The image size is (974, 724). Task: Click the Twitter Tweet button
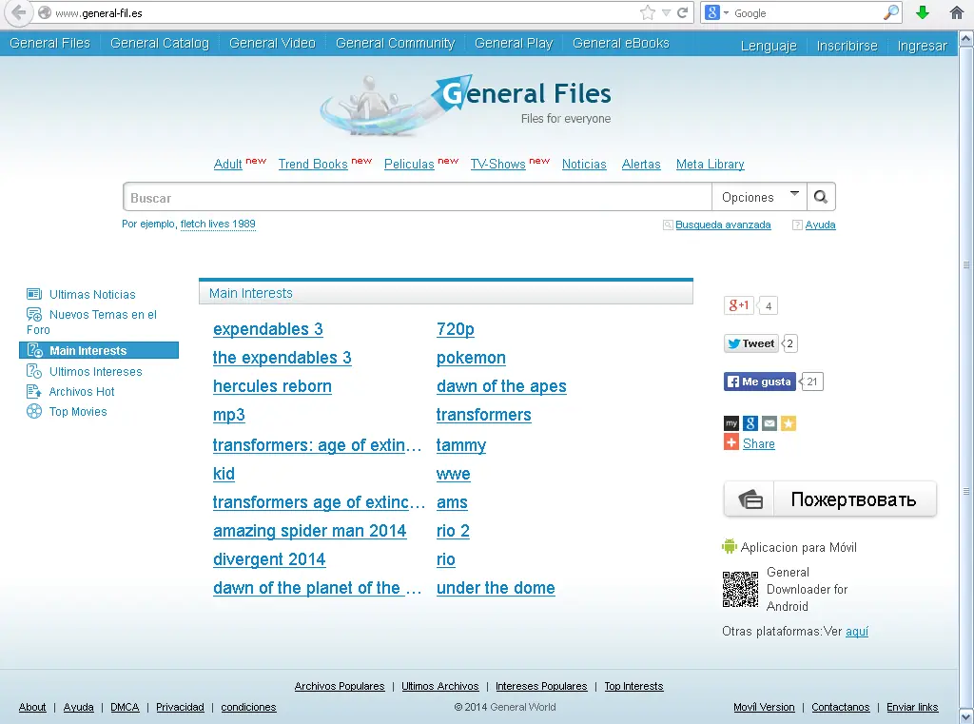(x=751, y=343)
